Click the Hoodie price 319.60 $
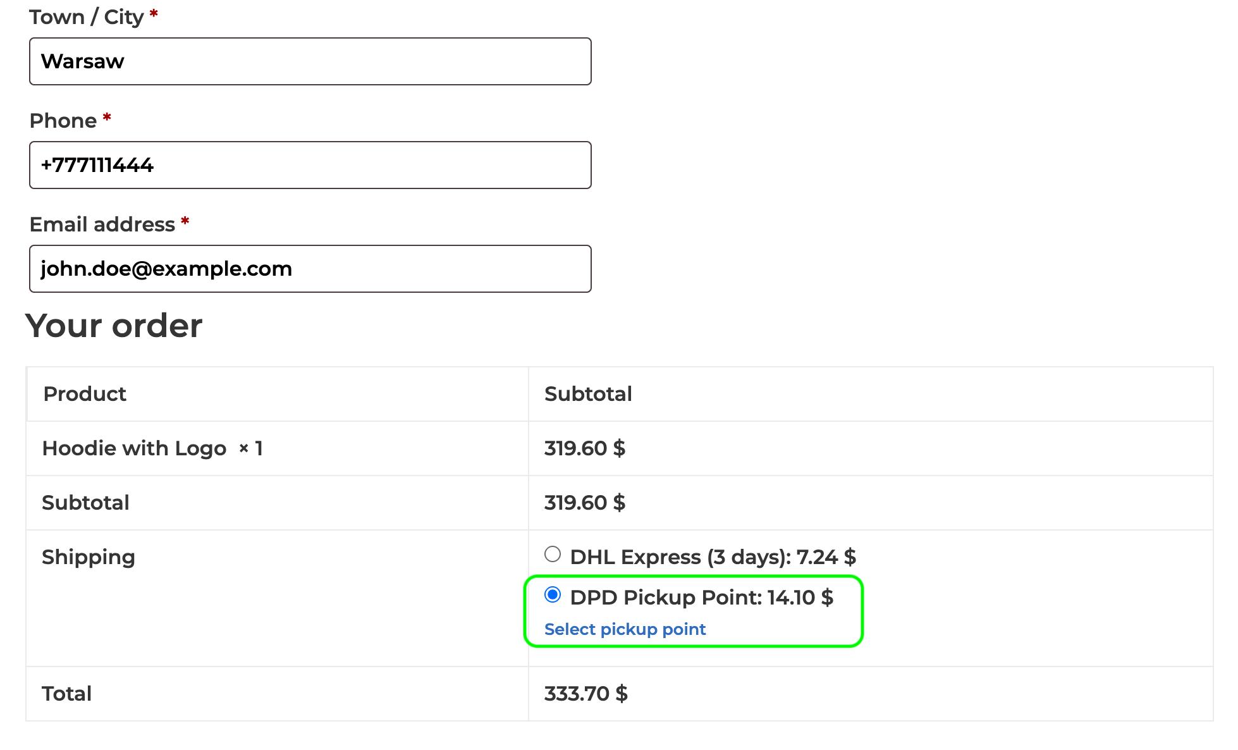1238x750 pixels. coord(584,448)
